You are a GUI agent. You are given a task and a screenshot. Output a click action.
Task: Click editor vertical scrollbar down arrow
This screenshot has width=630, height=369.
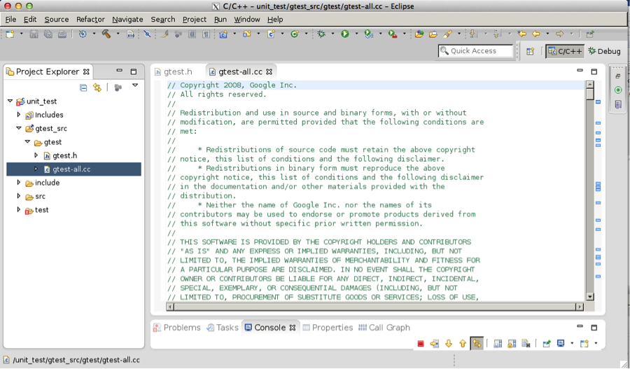(x=590, y=297)
